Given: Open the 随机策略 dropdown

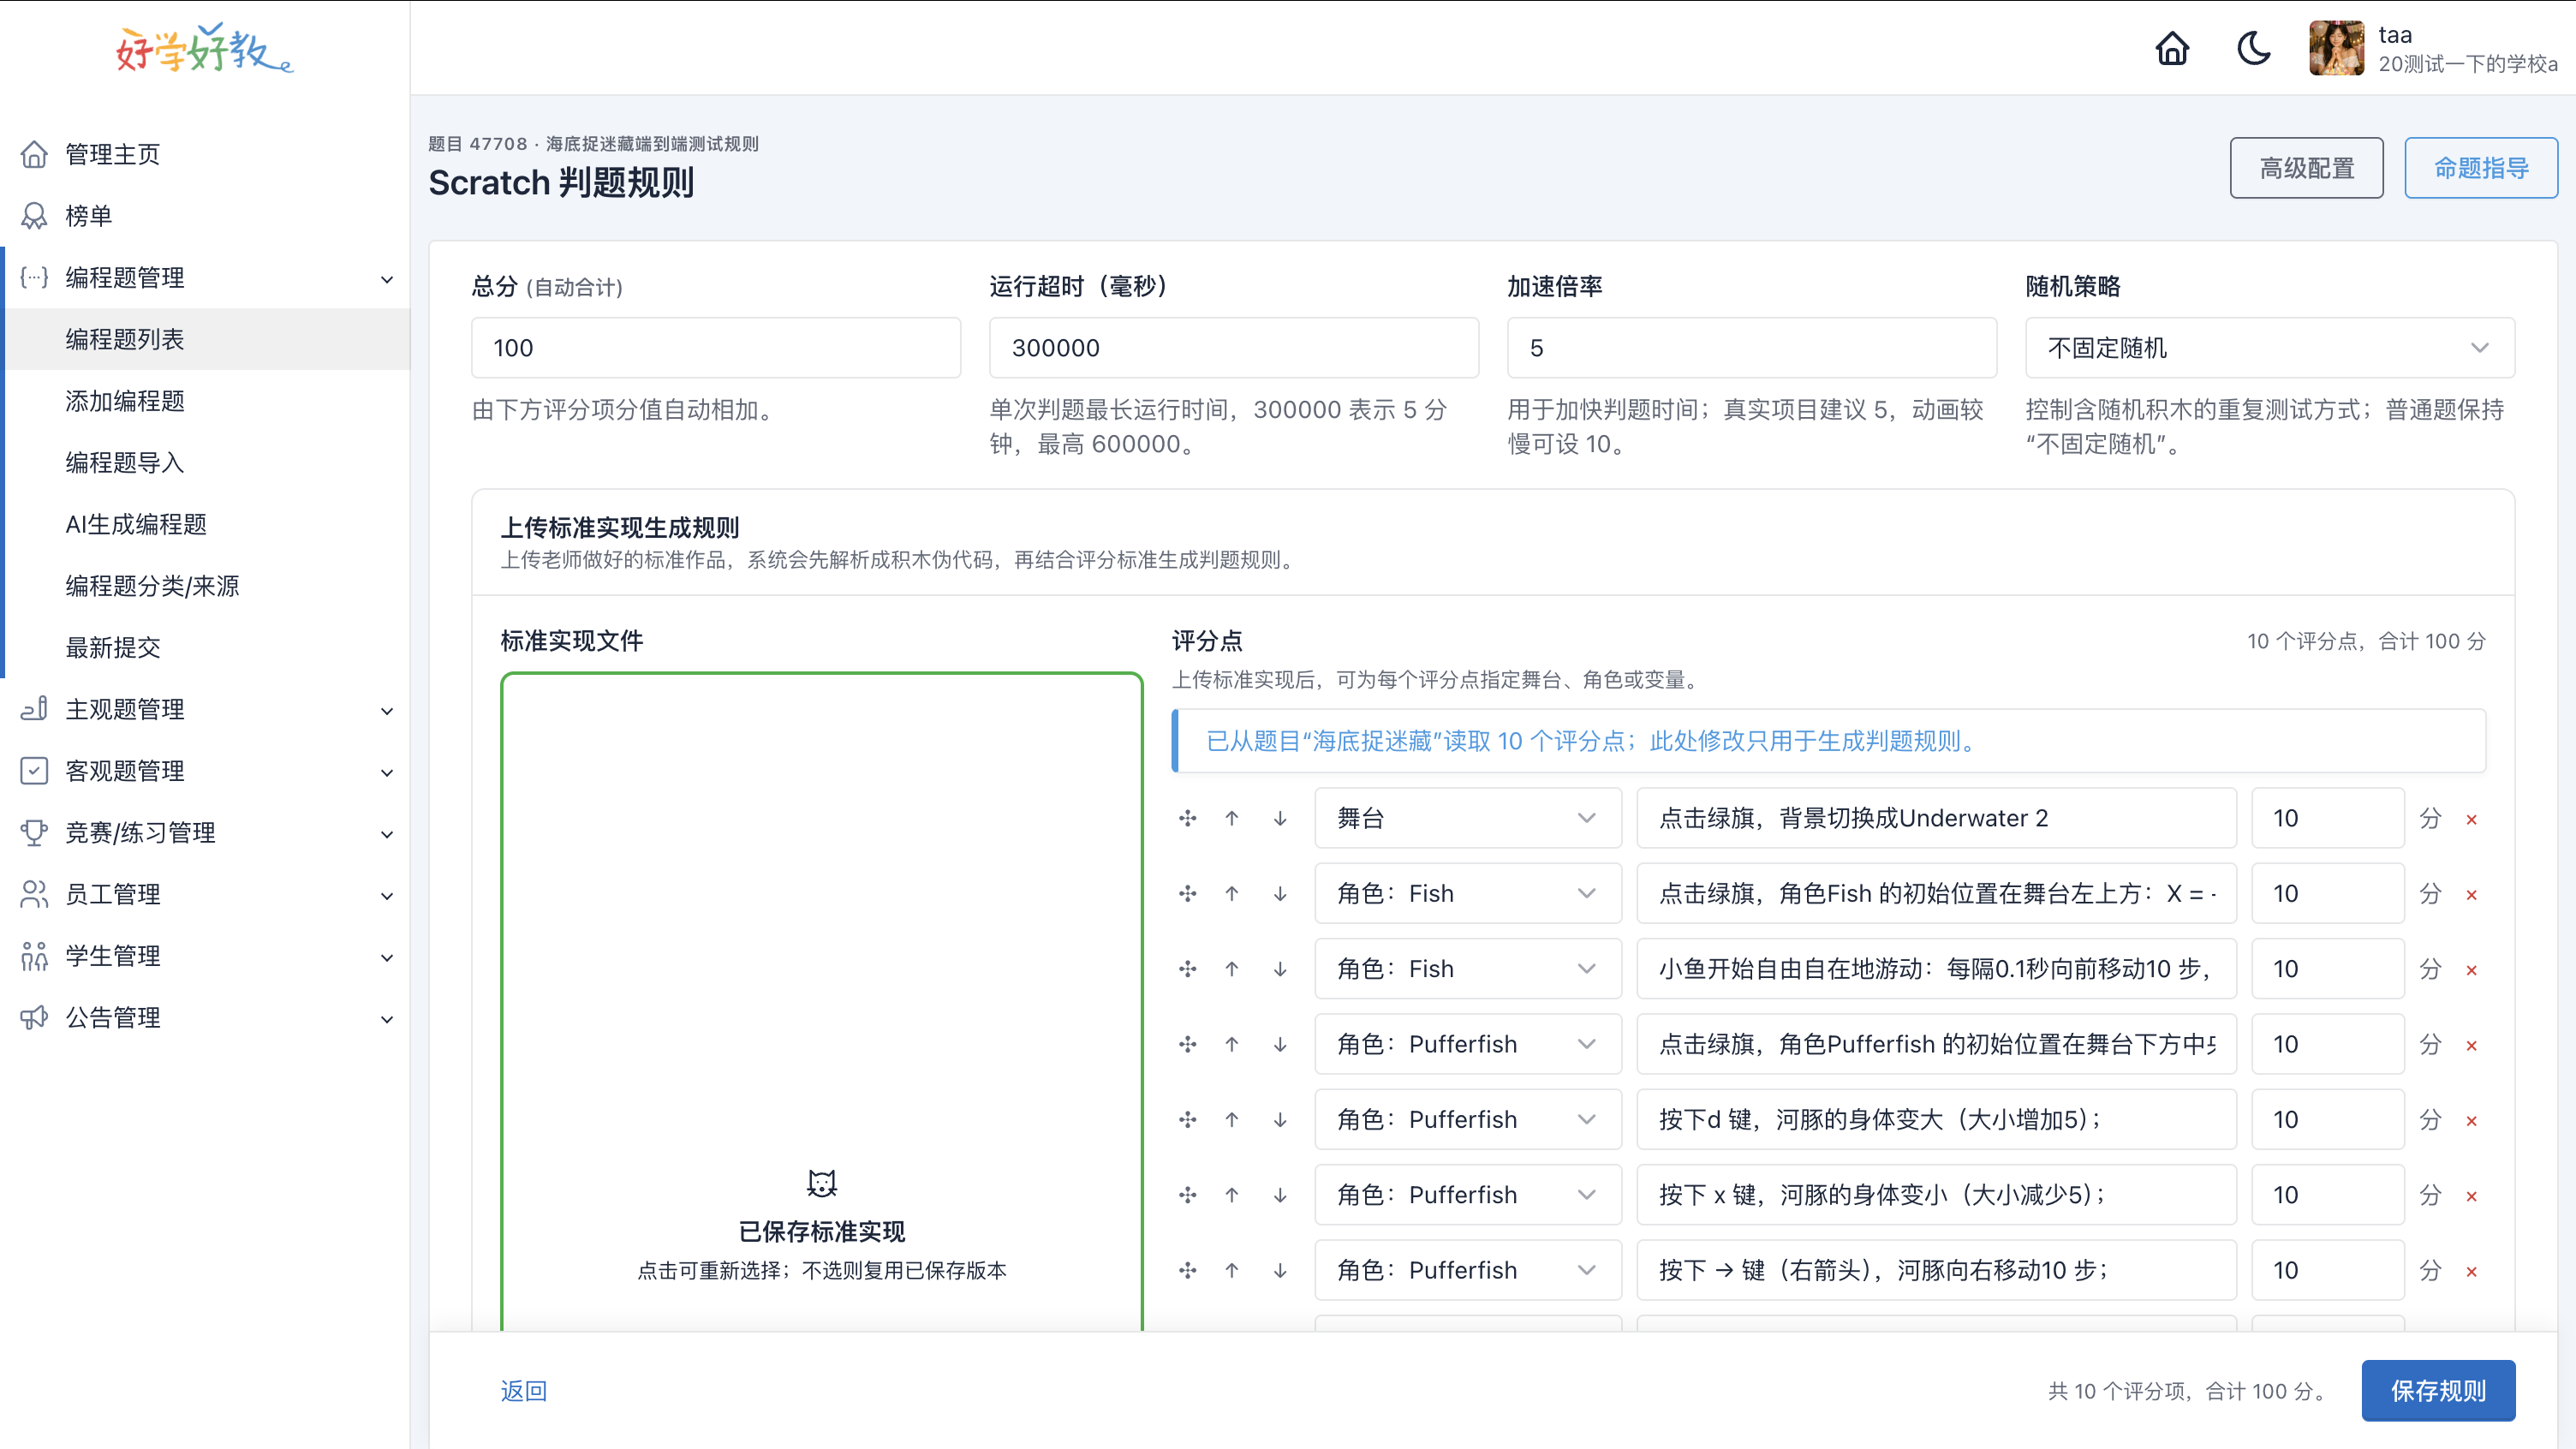Looking at the screenshot, I should pos(2269,348).
